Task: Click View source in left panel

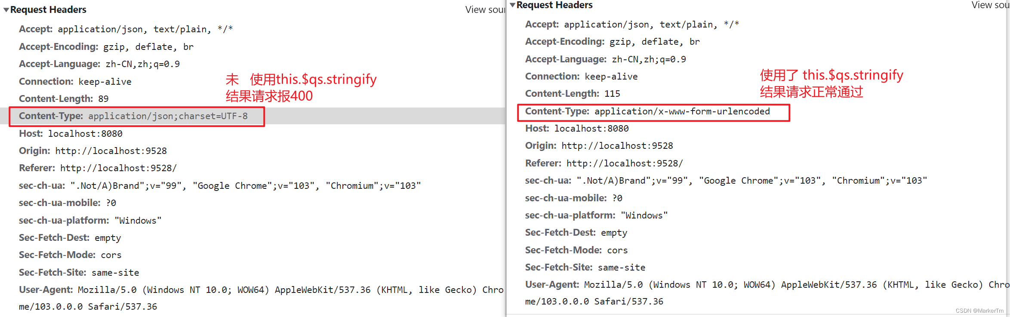Action: [x=485, y=9]
